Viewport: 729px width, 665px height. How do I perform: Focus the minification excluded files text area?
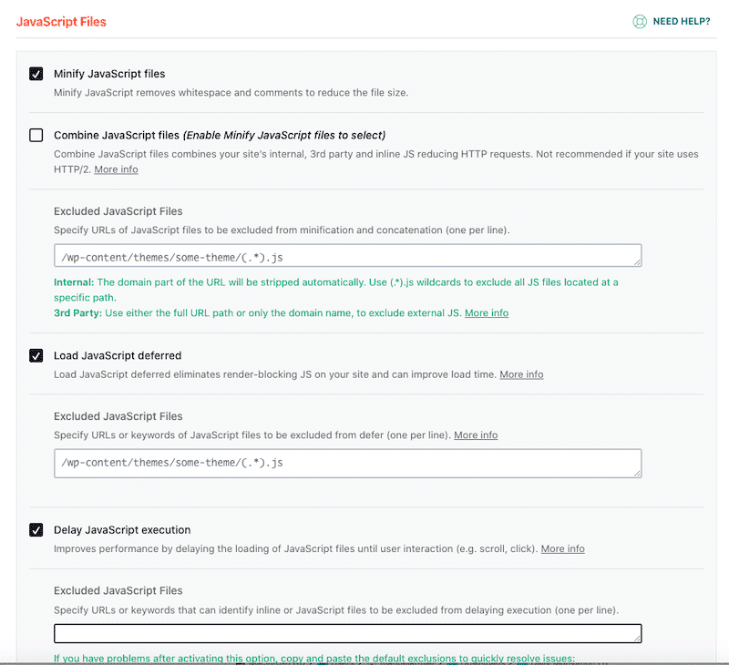pyautogui.click(x=346, y=256)
